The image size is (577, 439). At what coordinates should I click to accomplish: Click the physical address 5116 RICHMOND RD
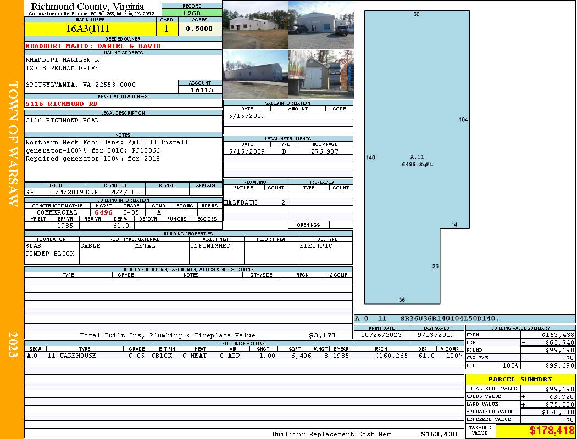point(62,104)
